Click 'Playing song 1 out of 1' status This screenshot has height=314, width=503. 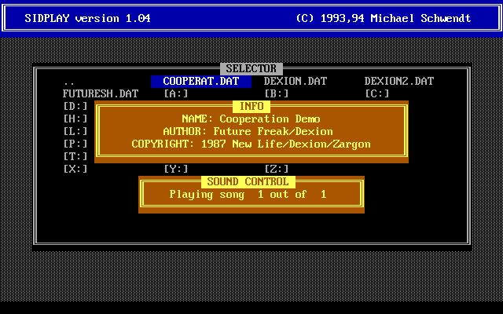(248, 194)
